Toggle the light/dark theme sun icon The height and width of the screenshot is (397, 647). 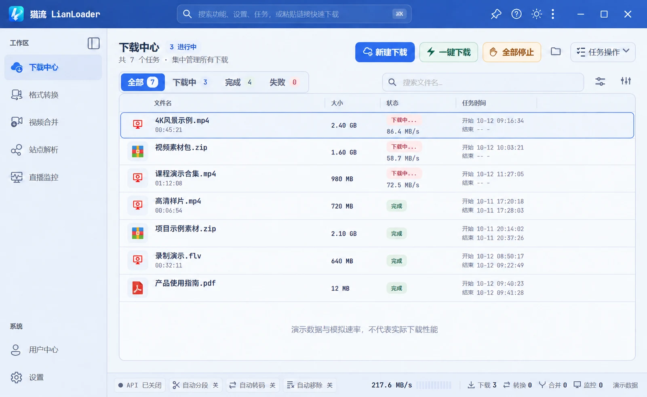[536, 14]
